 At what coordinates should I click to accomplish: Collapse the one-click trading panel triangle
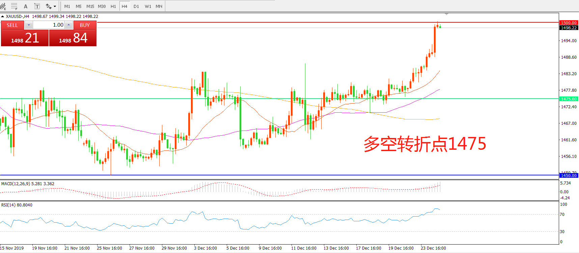tap(3, 16)
